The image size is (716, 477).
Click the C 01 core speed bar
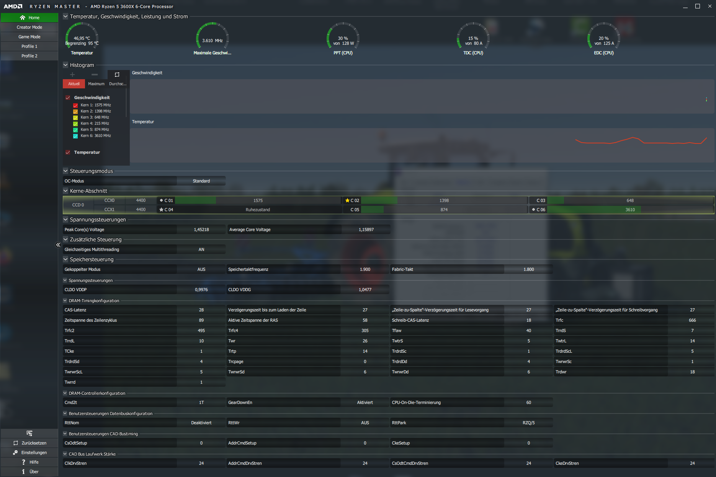pyautogui.click(x=258, y=200)
